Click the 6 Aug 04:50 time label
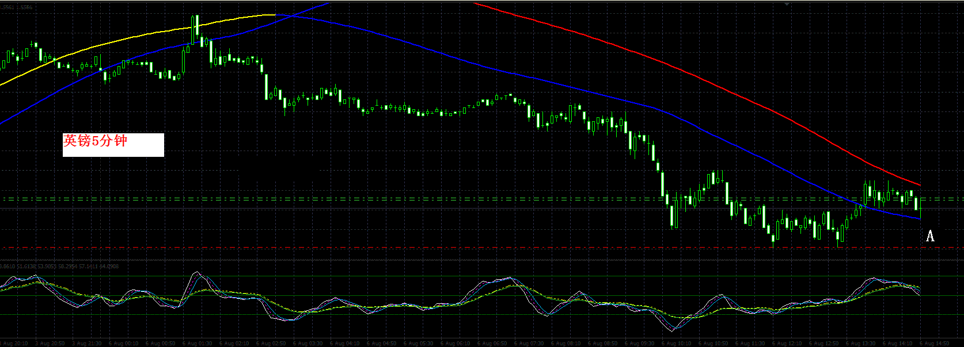The image size is (964, 347). pyautogui.click(x=382, y=344)
